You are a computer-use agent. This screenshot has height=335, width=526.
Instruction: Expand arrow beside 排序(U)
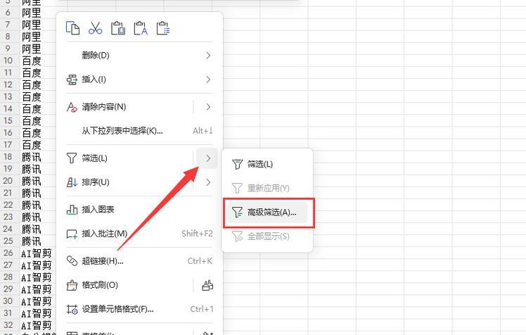208,182
